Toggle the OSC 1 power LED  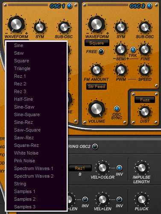click(70, 6)
